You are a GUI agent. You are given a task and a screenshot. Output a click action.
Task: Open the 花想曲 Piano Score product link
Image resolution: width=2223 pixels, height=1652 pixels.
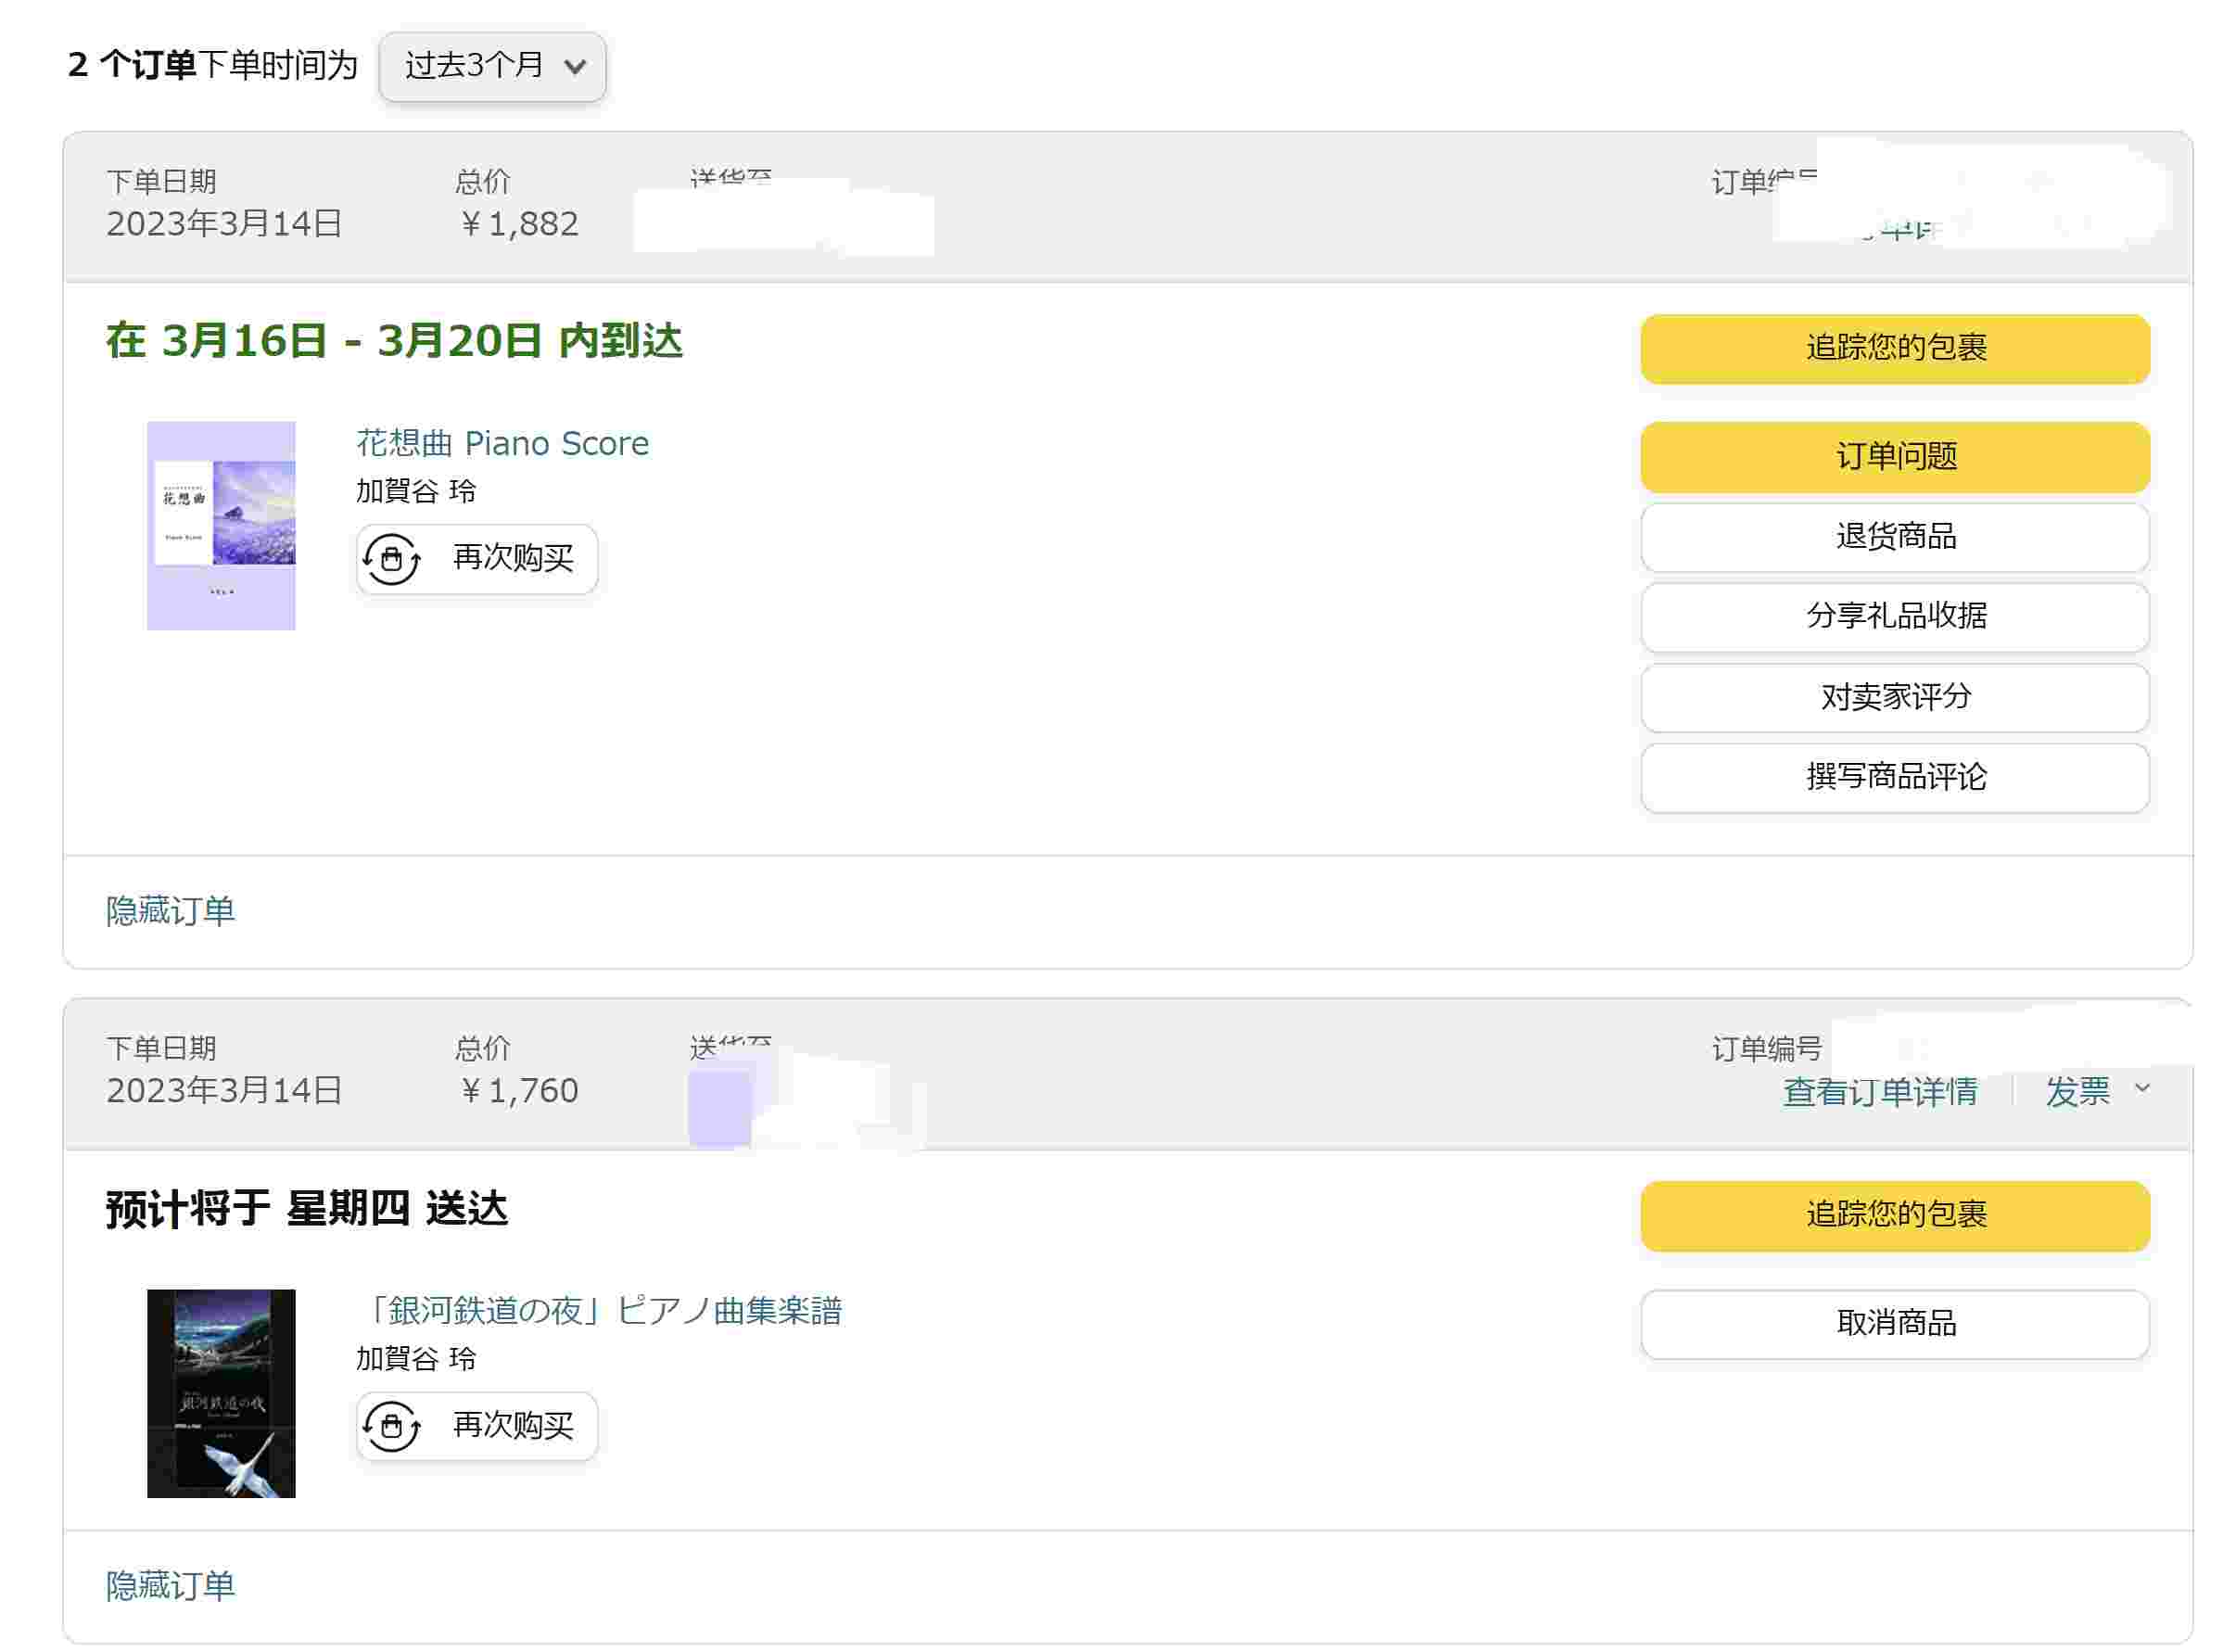(502, 443)
